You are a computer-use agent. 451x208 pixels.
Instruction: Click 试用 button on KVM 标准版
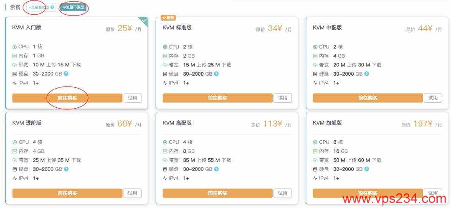click(x=283, y=98)
